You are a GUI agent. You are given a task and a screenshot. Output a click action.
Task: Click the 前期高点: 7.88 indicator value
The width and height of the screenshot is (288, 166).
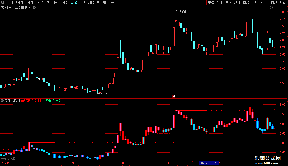coord(31,101)
